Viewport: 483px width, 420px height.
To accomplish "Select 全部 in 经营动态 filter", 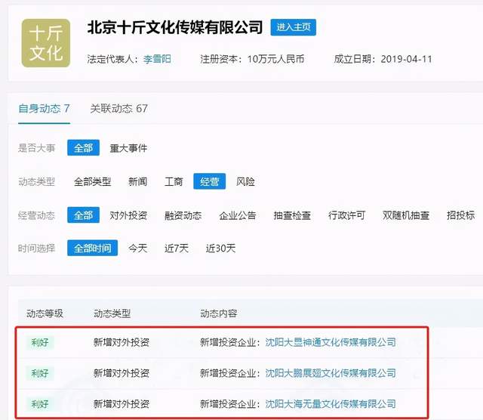I will [x=84, y=215].
